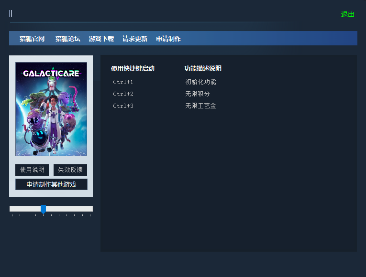Select the Ctrl+3 hotkey entry
Screen dimensions: 366x277
point(123,106)
